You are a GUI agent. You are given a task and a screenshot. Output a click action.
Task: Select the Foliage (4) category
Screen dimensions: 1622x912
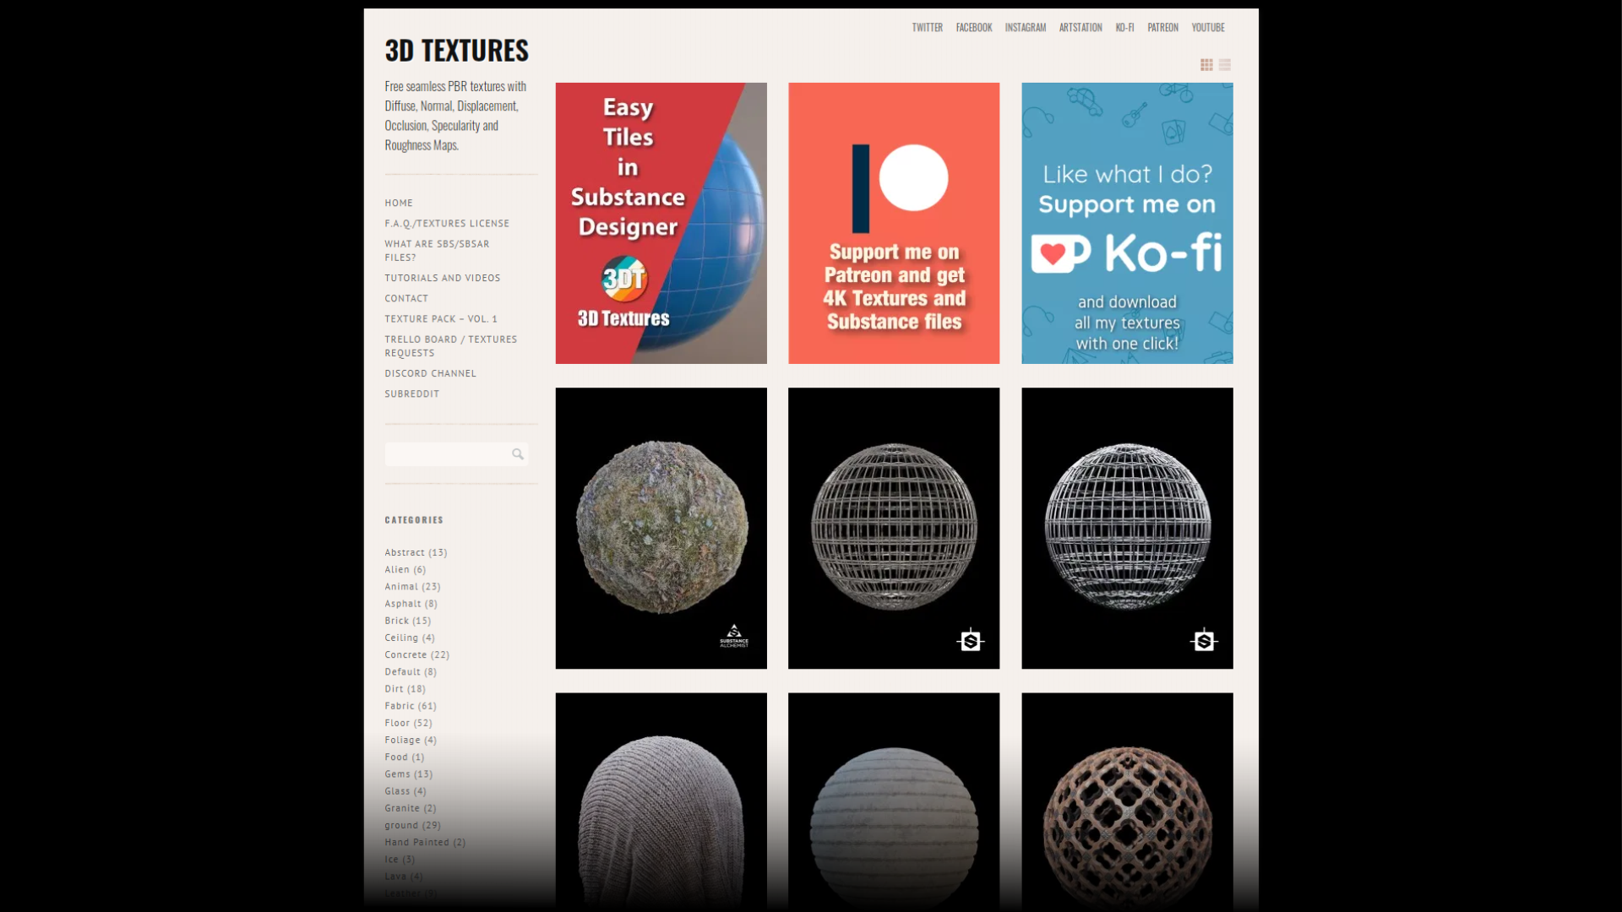point(411,741)
